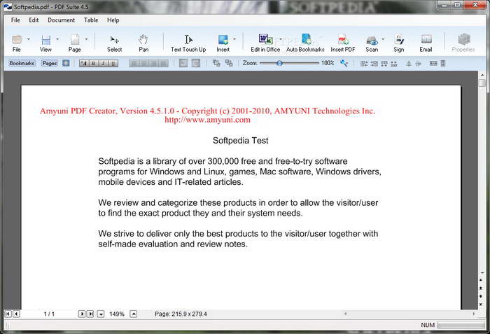Expand the Scan button dropdown arrow
This screenshot has height=334, width=490.
click(383, 39)
